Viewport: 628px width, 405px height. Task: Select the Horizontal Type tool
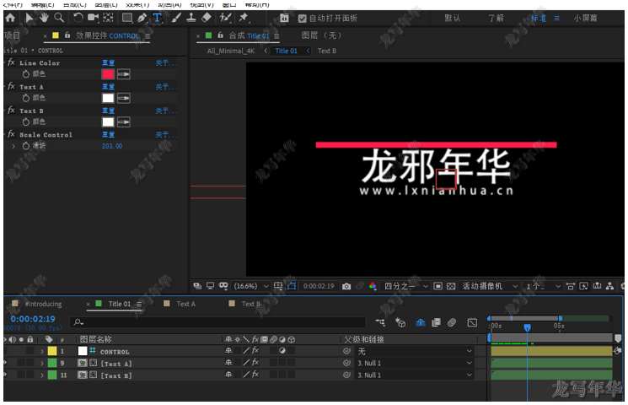point(157,18)
